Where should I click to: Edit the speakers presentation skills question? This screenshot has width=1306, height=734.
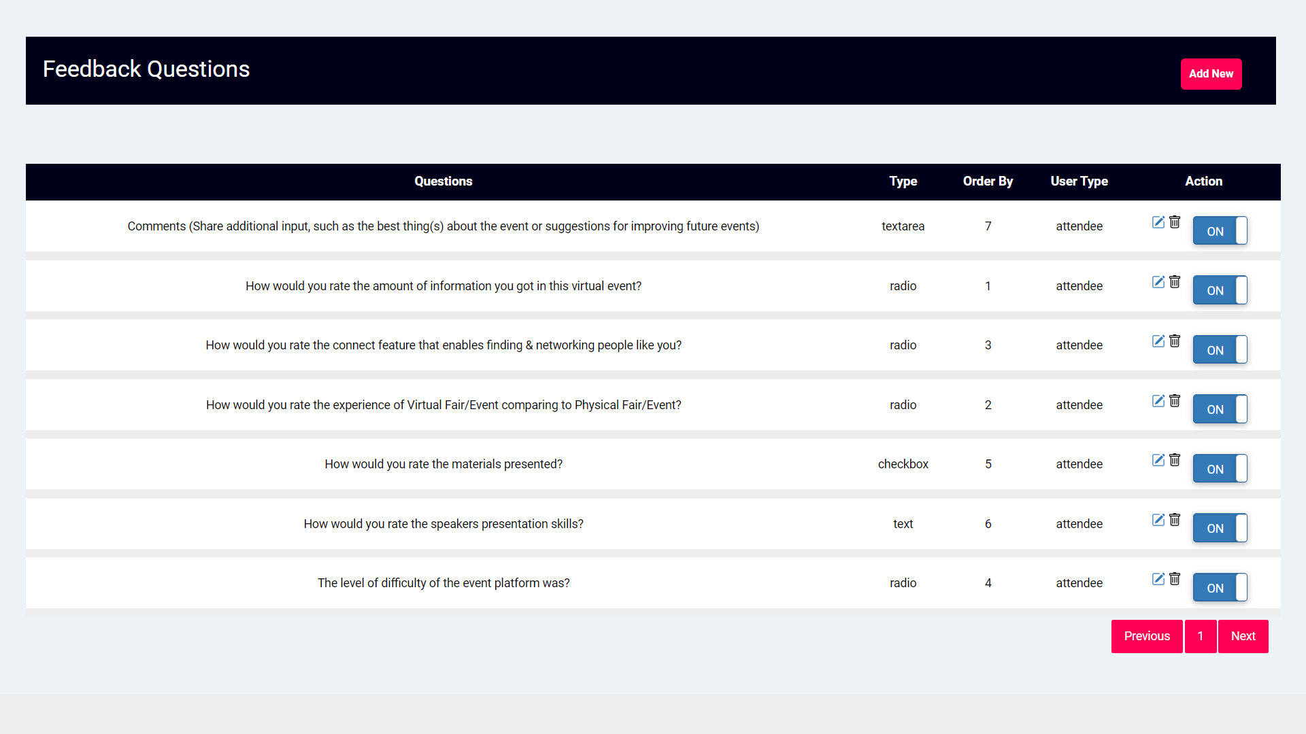tap(1158, 520)
